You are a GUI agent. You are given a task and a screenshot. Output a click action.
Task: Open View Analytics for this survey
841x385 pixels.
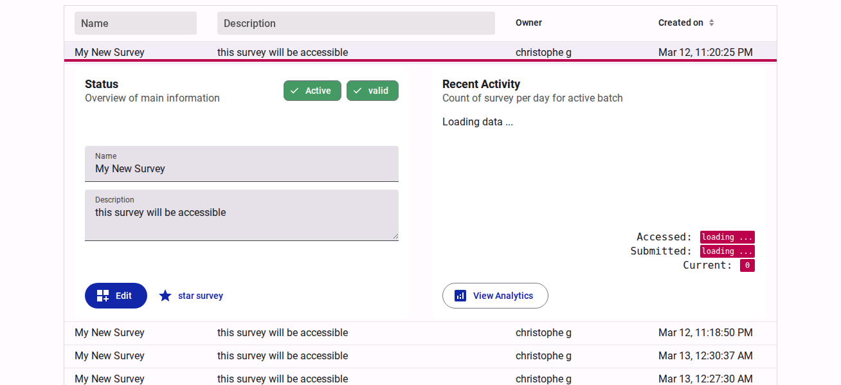pos(495,296)
